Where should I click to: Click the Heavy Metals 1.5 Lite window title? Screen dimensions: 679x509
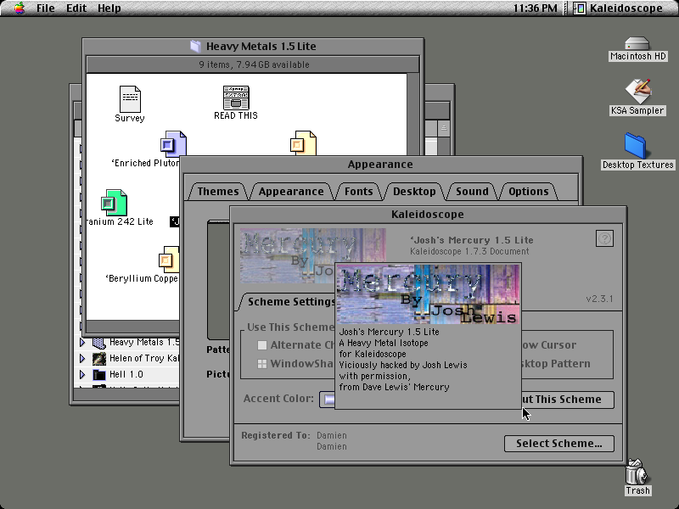(261, 47)
